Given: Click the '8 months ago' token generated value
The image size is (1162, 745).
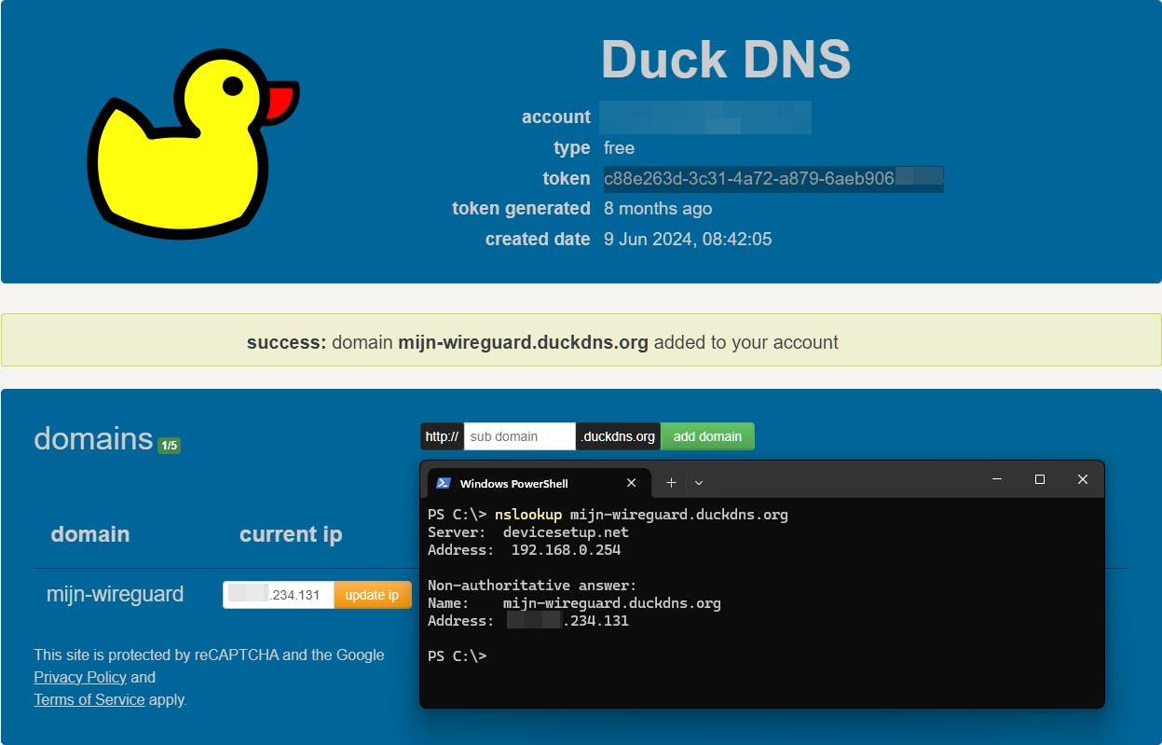Looking at the screenshot, I should point(658,209).
